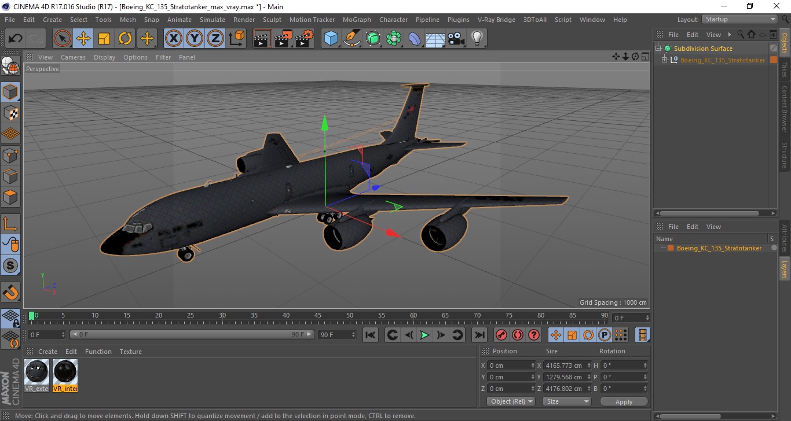This screenshot has width=791, height=421.
Task: Switch to Model mode
Action: click(10, 92)
